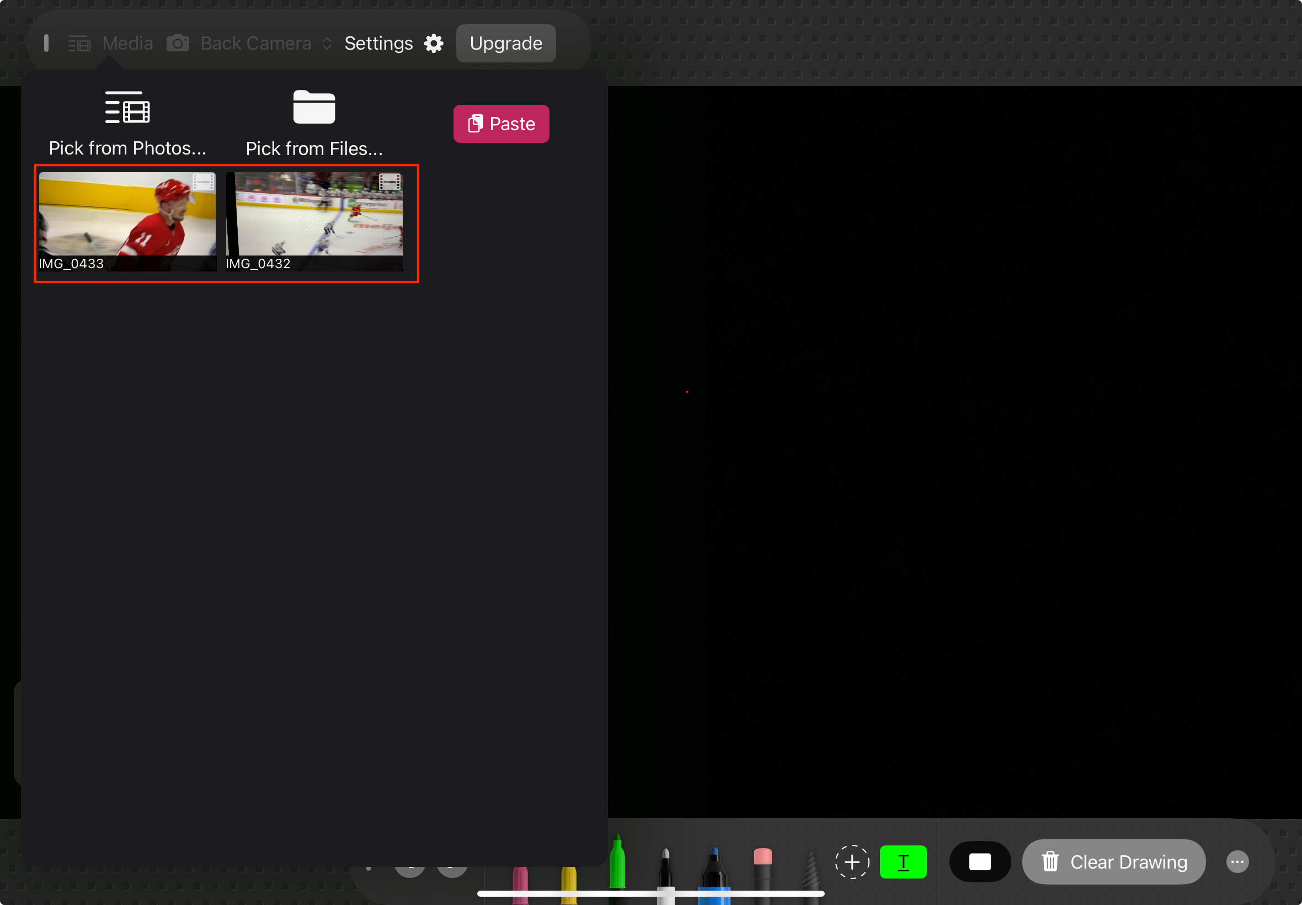Click Clear Drawing
The height and width of the screenshot is (905, 1302).
pyautogui.click(x=1114, y=862)
